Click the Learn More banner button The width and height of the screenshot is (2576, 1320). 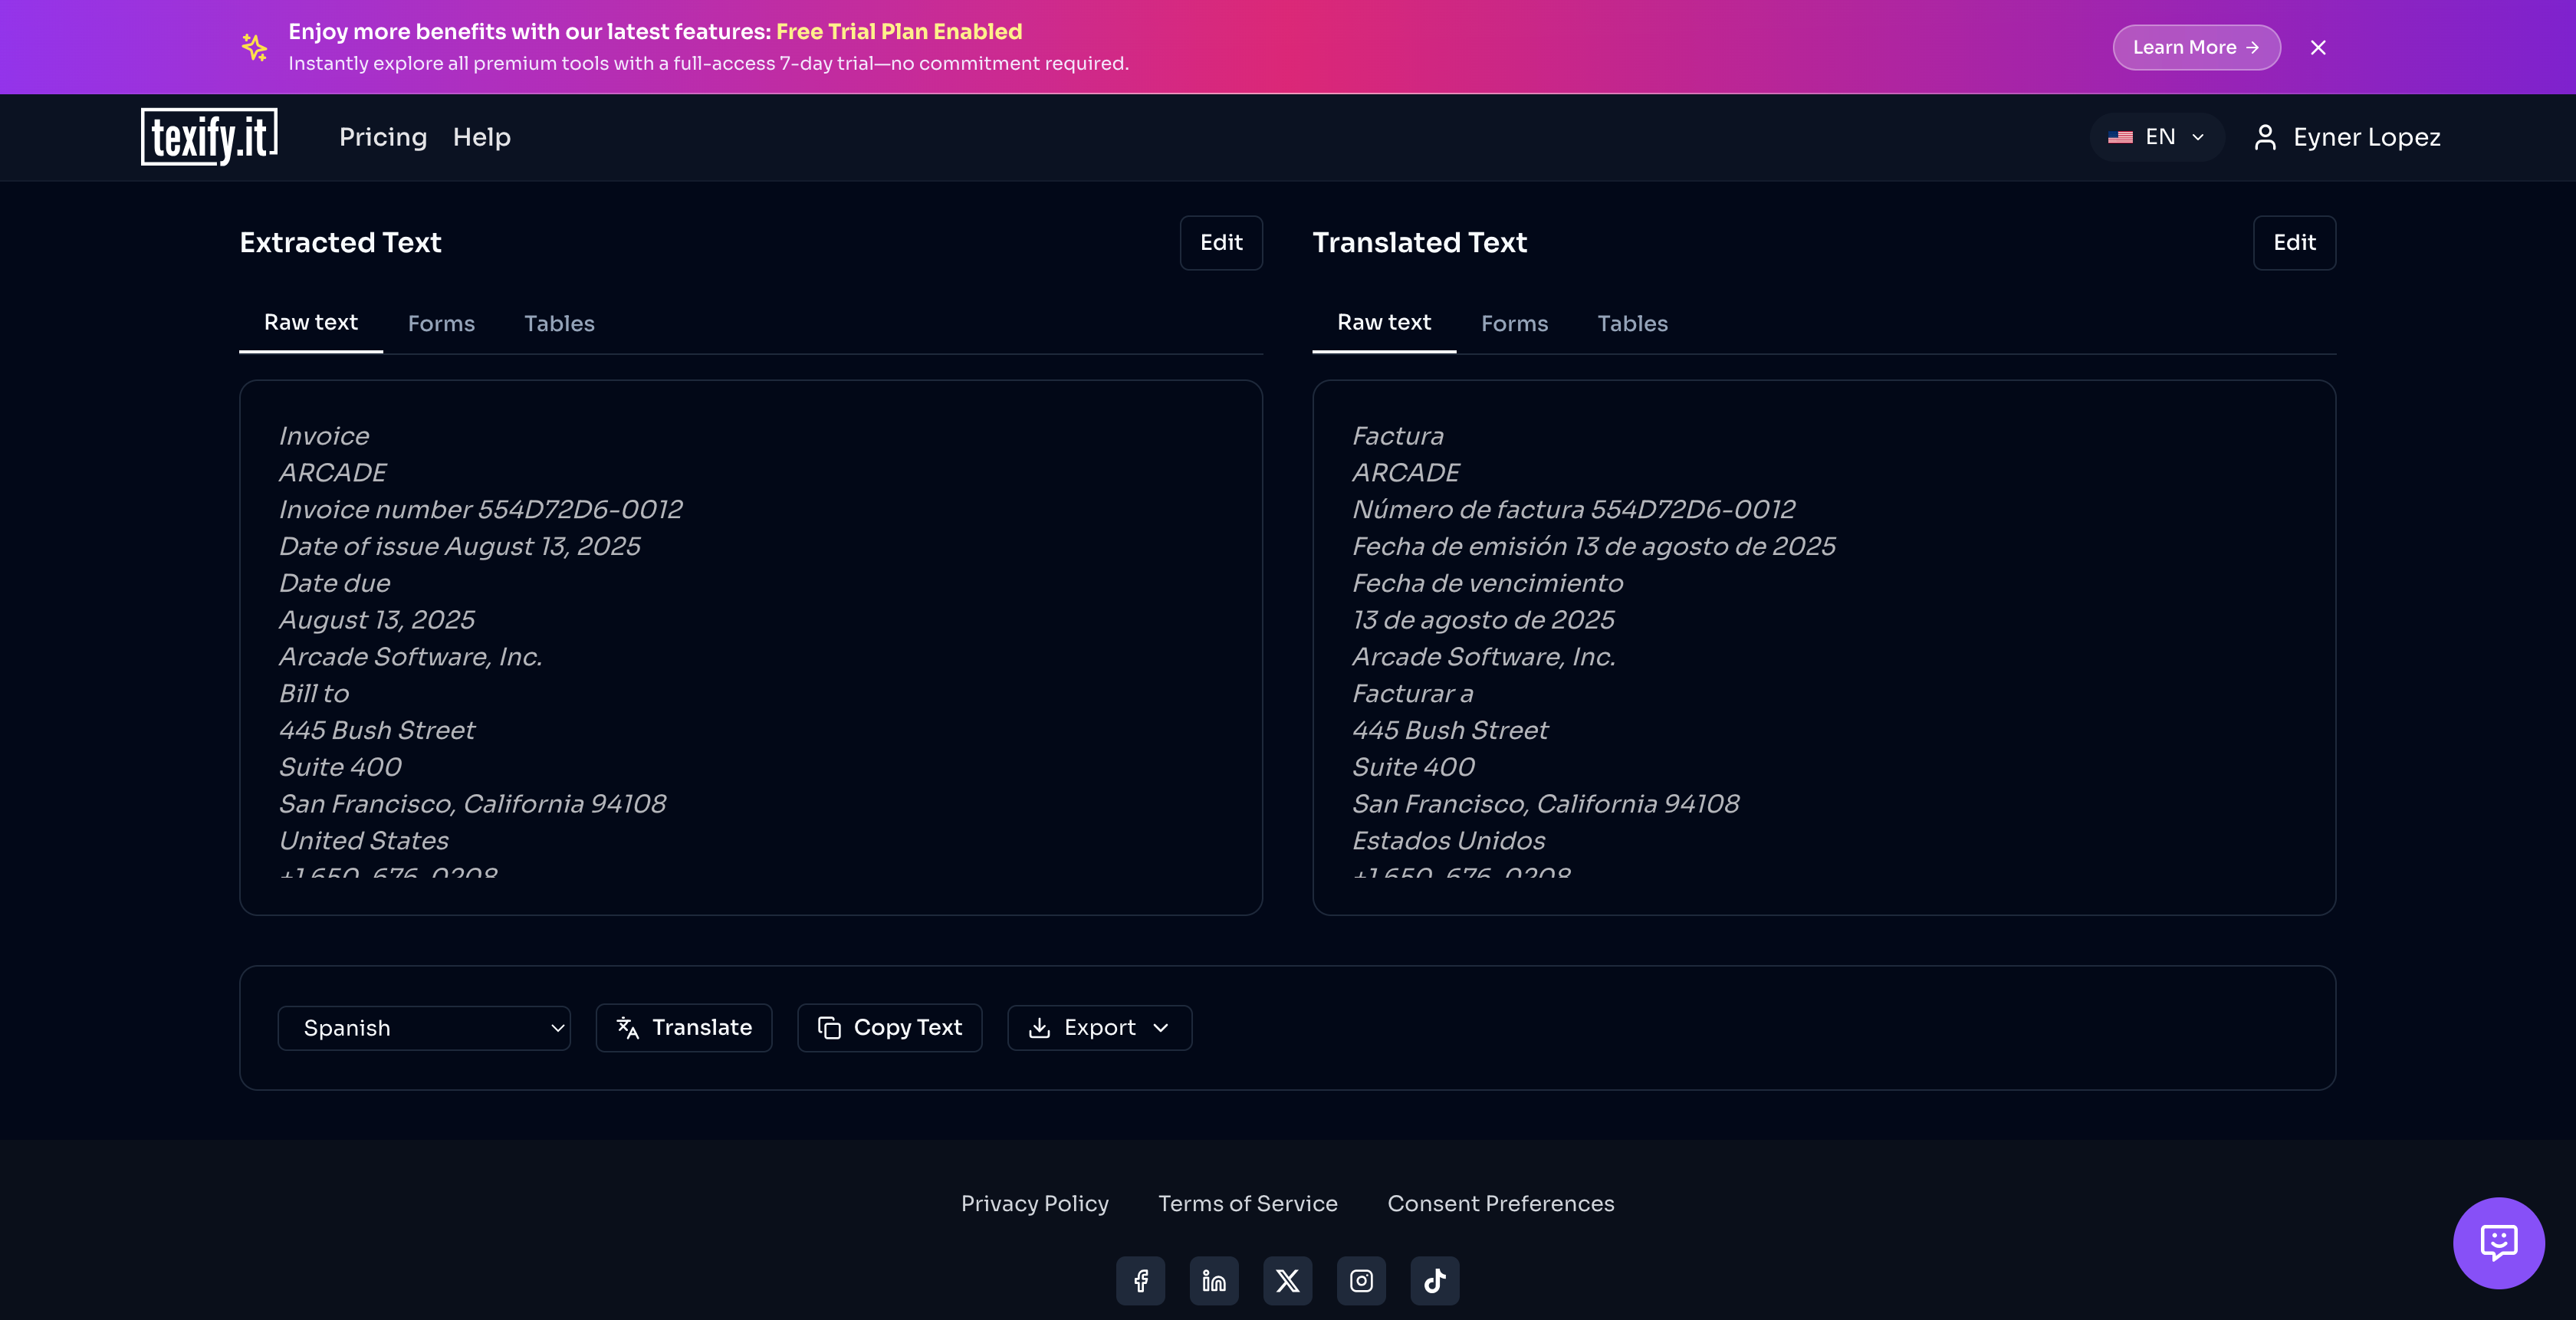click(x=2196, y=48)
